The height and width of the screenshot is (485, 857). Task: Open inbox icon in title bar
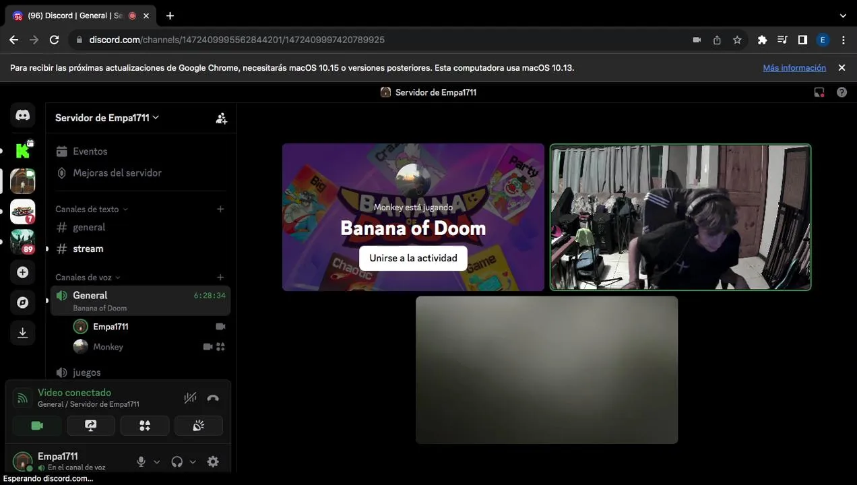pyautogui.click(x=819, y=92)
